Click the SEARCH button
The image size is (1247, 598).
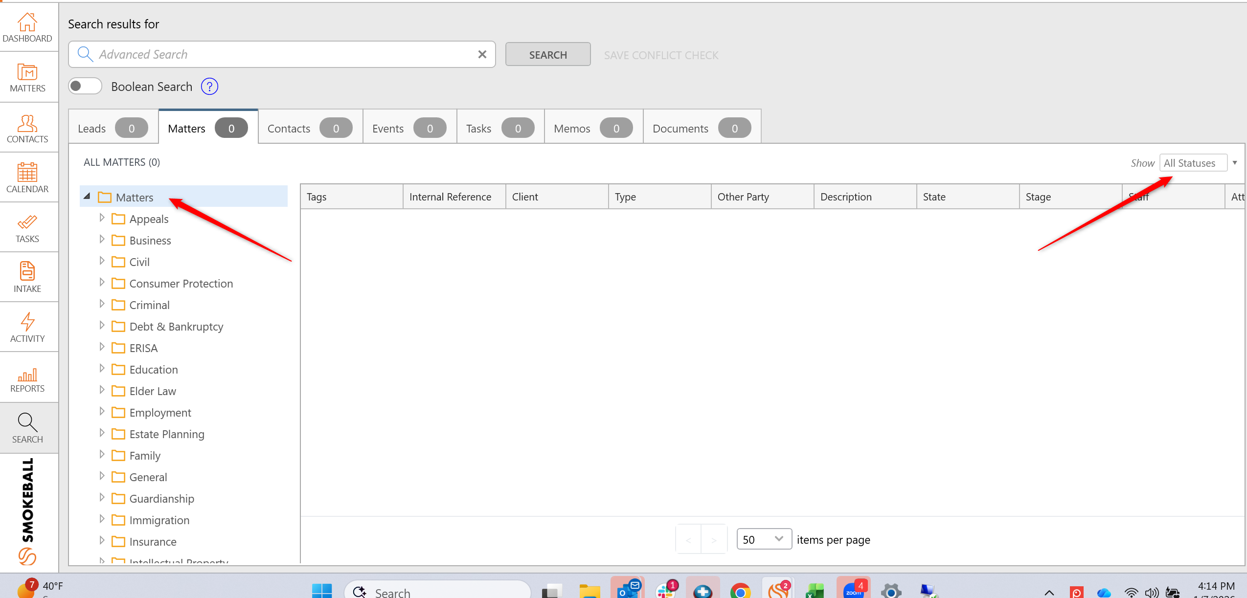(548, 55)
